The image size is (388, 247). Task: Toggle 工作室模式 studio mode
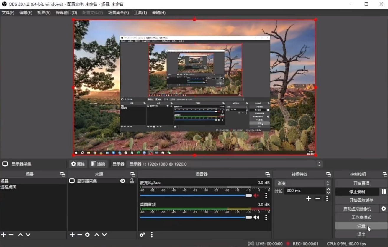click(x=361, y=217)
